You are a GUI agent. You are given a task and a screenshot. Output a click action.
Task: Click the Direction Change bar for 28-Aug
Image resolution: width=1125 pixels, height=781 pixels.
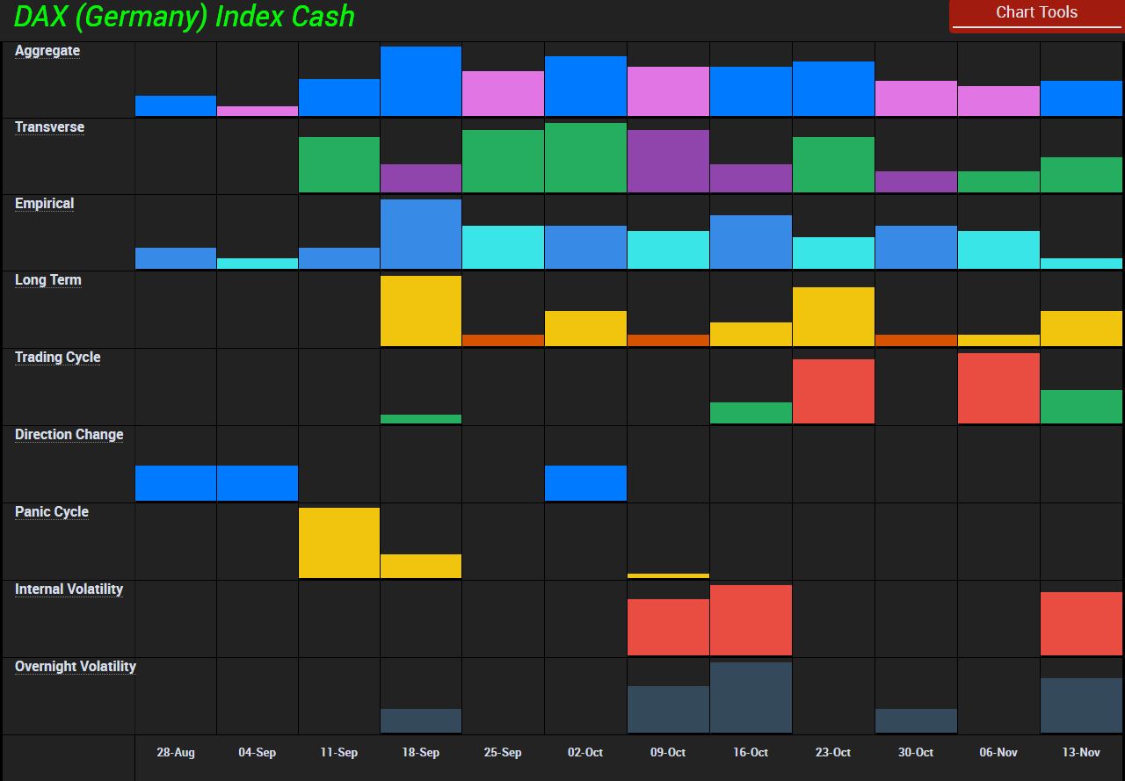point(176,483)
